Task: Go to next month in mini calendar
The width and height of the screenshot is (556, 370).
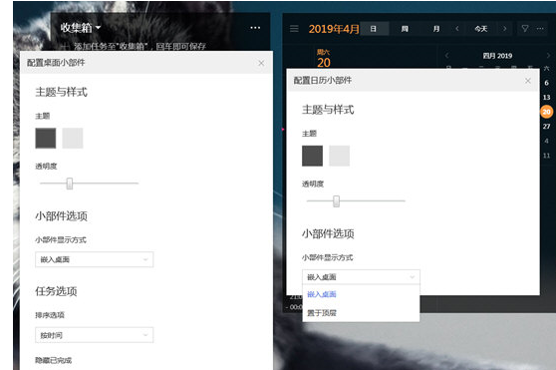Action: [x=548, y=55]
